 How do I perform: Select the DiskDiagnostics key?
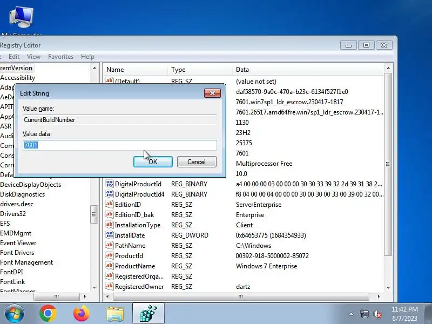point(22,194)
